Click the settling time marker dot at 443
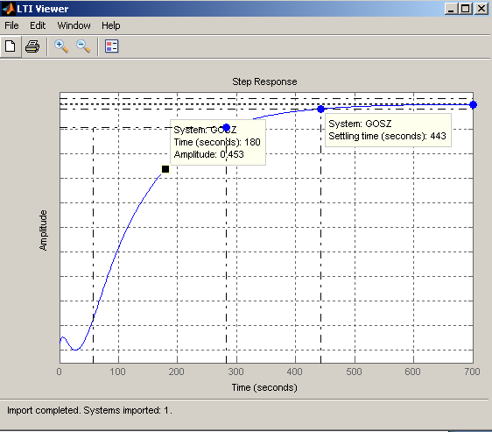This screenshot has width=492, height=432. point(320,109)
